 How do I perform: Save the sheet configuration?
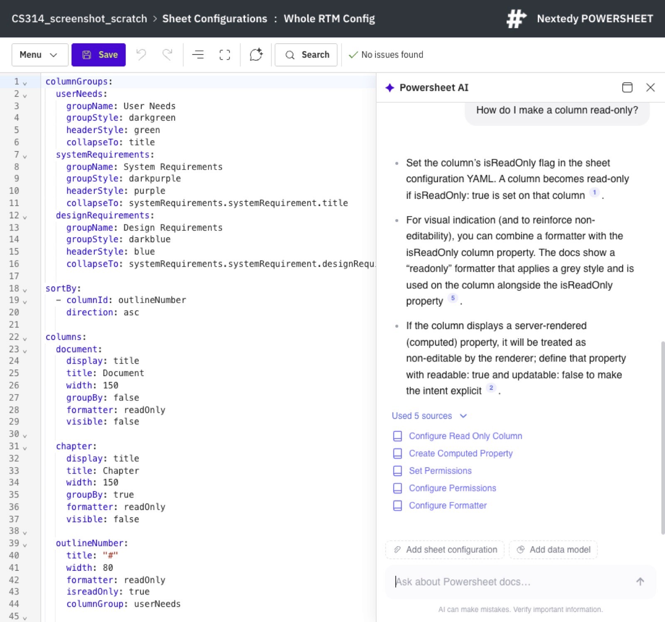click(x=99, y=55)
